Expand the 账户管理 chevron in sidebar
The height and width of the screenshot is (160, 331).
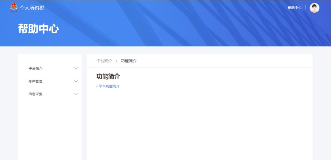pos(76,81)
